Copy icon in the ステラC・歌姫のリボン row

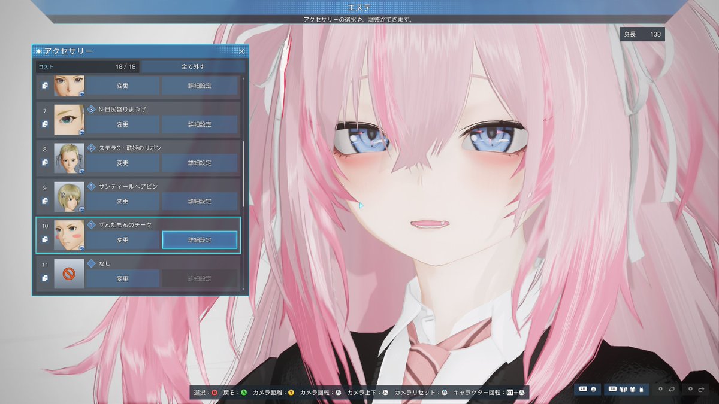pyautogui.click(x=45, y=162)
